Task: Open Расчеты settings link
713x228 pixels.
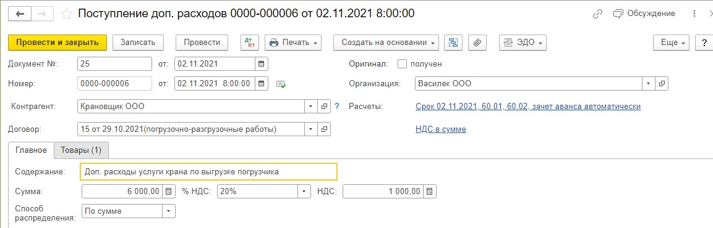Action: [x=528, y=107]
